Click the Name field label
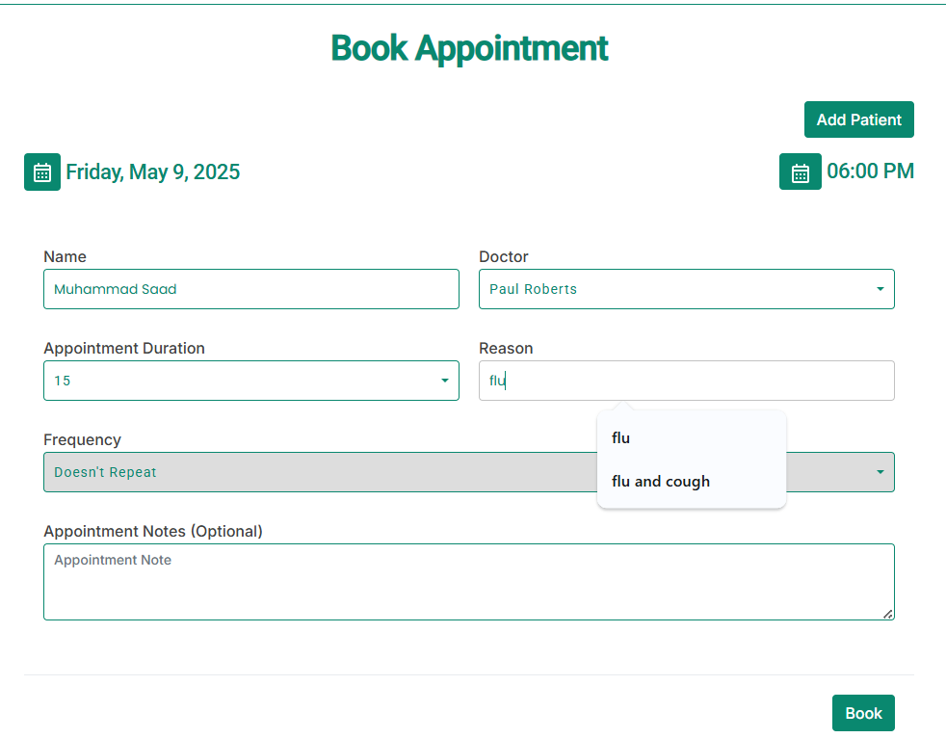The width and height of the screenshot is (946, 738). click(x=65, y=256)
